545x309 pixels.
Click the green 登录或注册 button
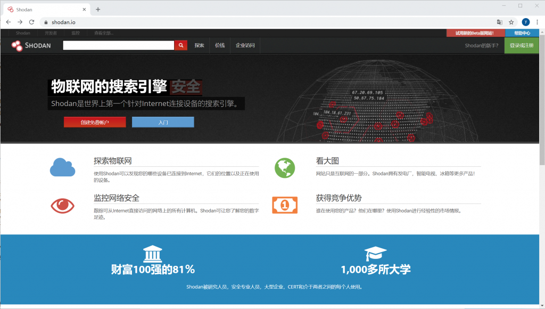(x=522, y=45)
